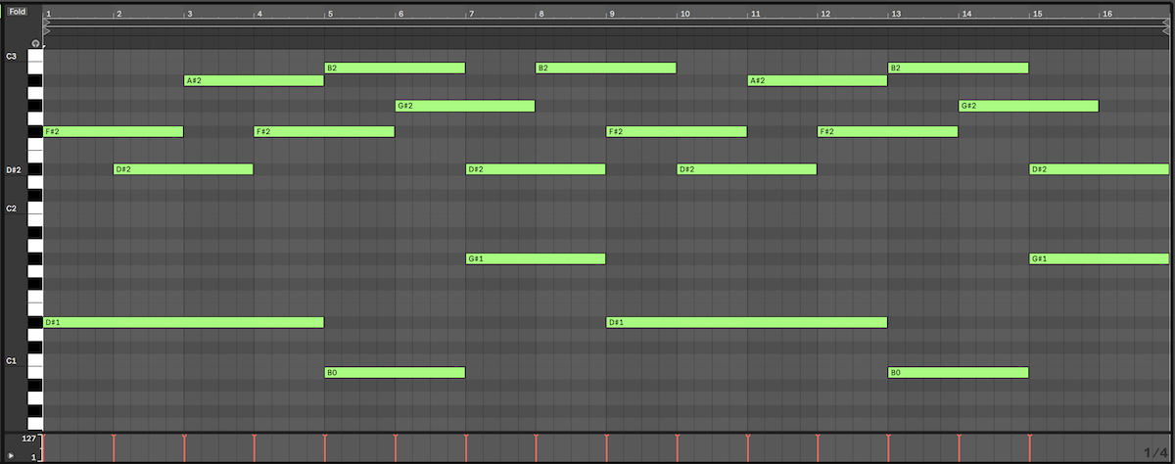Viewport: 1175px width, 464px height.
Task: Select the F#2 note starting at bar 12
Action: click(x=888, y=131)
